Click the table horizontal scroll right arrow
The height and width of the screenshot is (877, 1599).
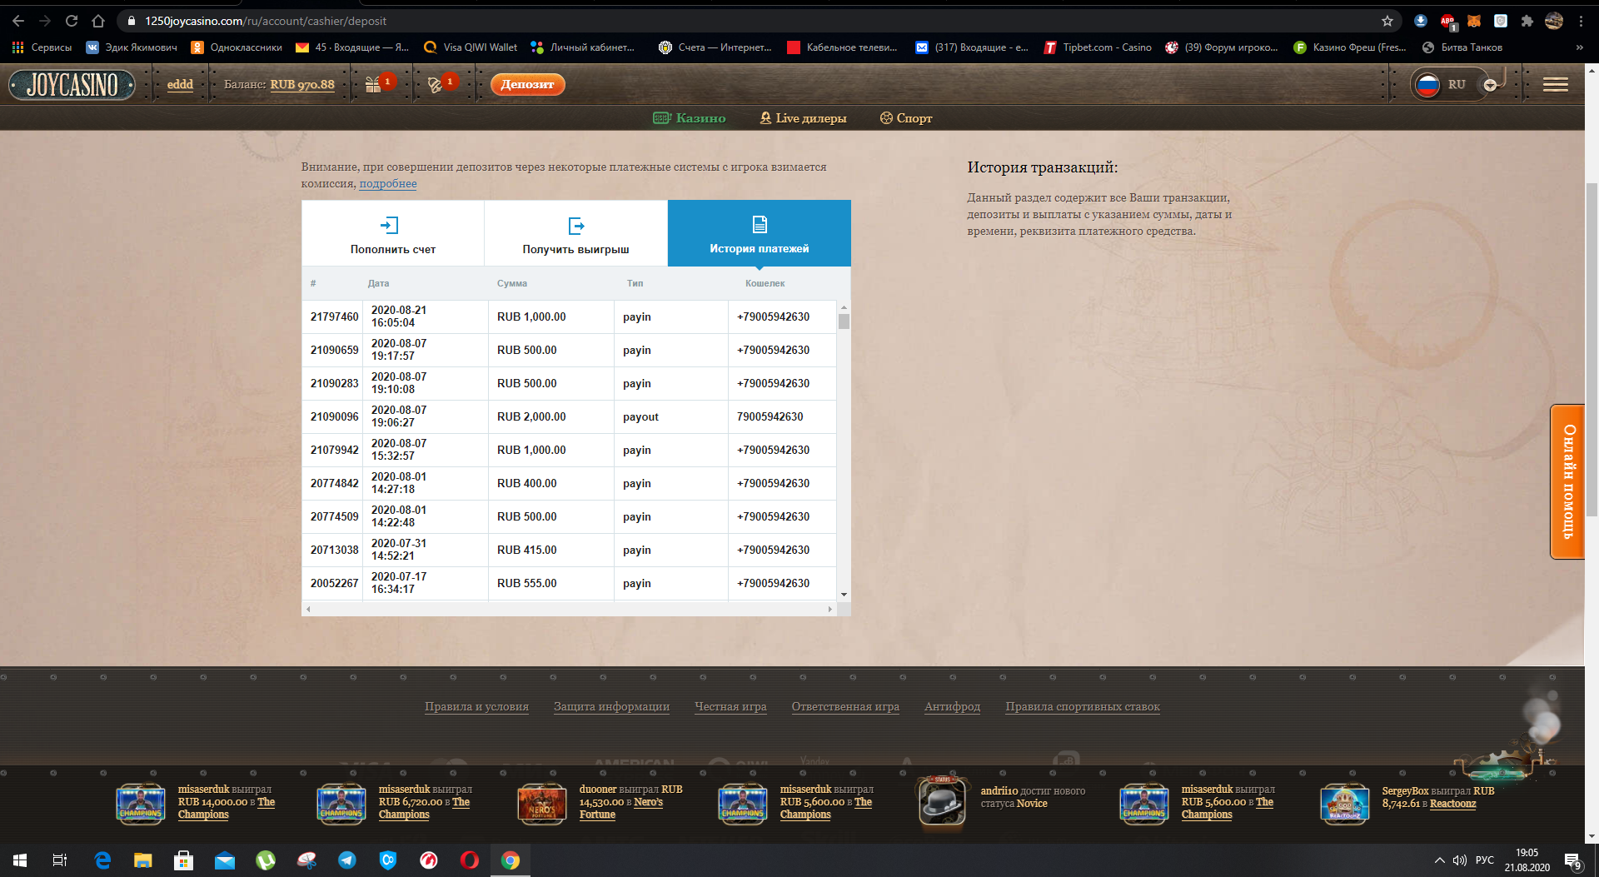tap(829, 609)
